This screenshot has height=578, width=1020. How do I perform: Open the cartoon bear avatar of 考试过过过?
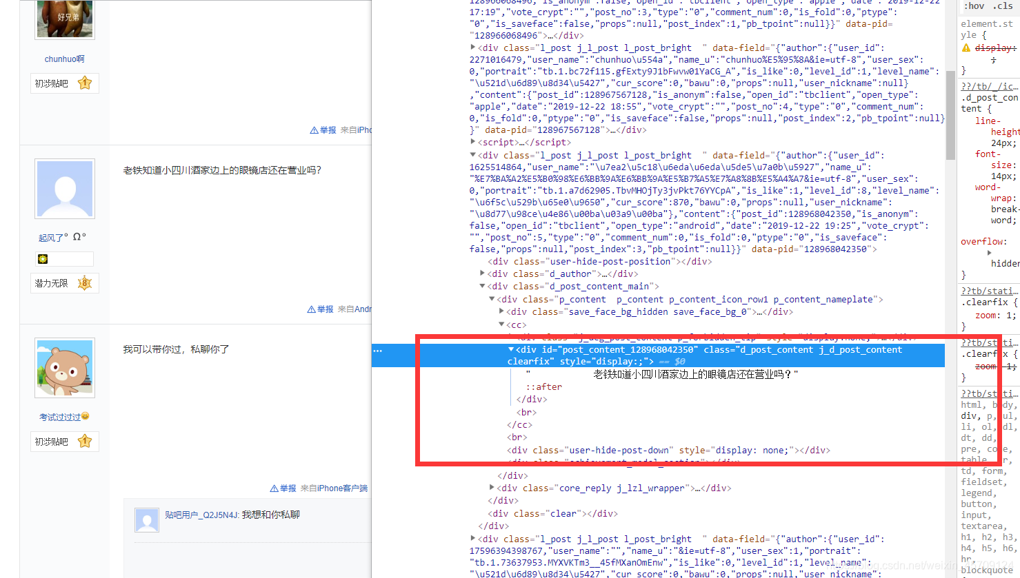click(65, 368)
